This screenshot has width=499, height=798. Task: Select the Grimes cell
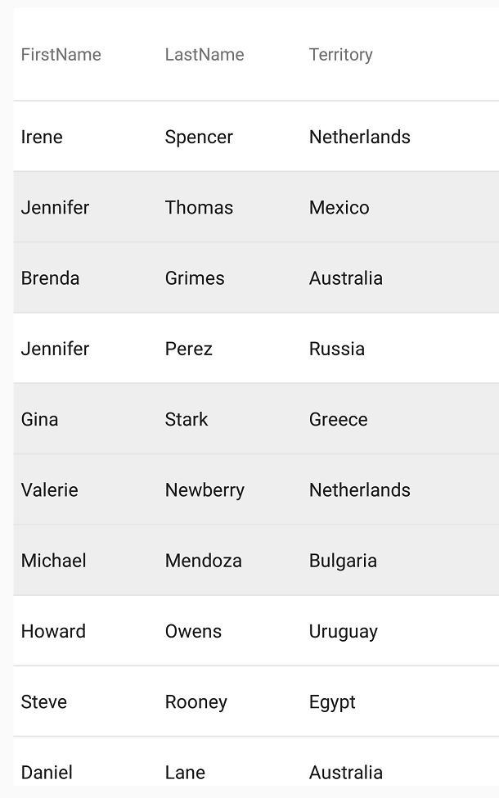195,278
